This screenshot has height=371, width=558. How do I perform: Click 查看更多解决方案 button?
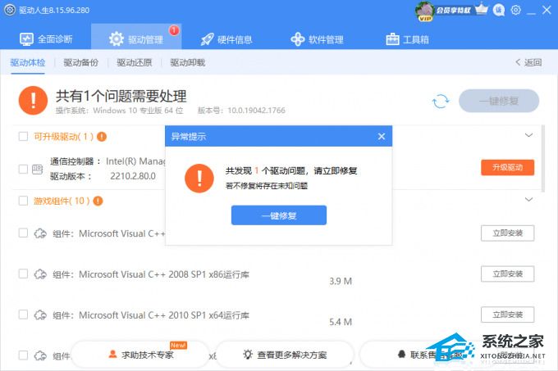pos(285,355)
